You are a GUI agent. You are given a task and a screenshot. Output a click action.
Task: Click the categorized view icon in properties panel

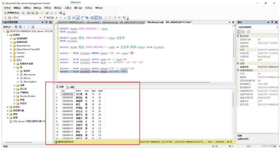click(x=239, y=32)
